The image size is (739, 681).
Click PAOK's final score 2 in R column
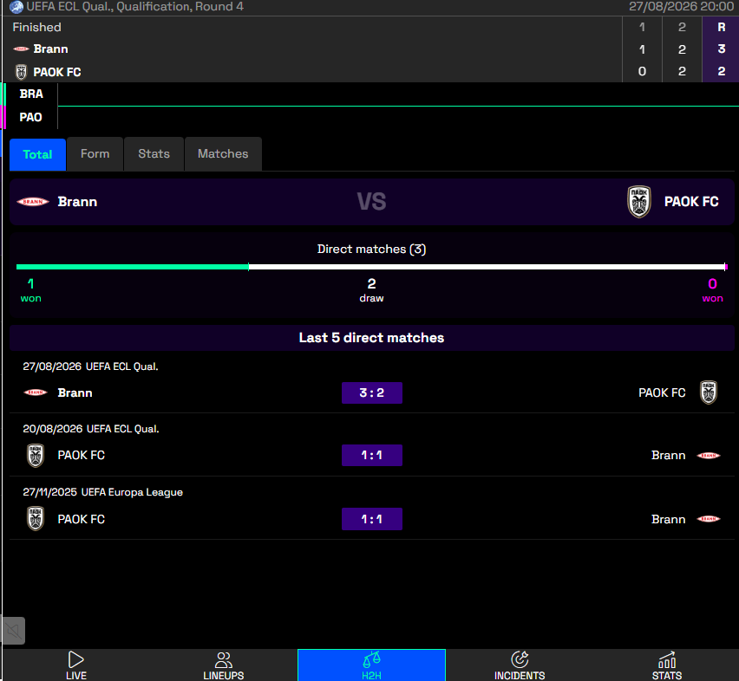point(721,72)
